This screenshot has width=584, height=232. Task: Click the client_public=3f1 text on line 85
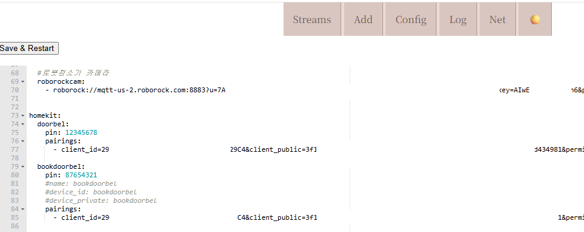pos(283,218)
